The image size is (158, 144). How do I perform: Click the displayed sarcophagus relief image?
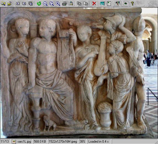tap(79, 73)
